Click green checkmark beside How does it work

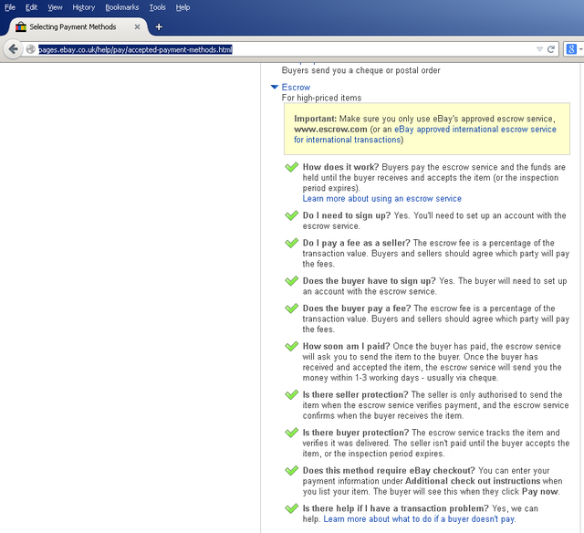pyautogui.click(x=292, y=167)
